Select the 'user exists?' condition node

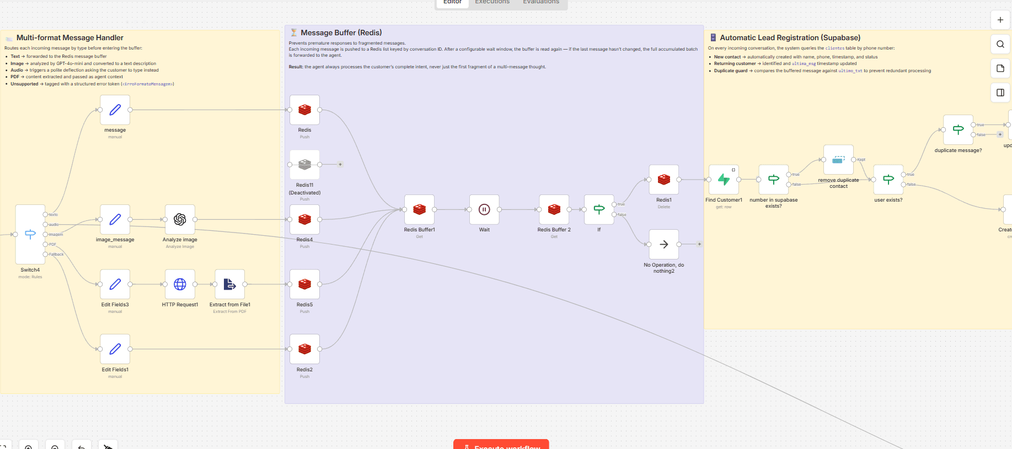(888, 180)
